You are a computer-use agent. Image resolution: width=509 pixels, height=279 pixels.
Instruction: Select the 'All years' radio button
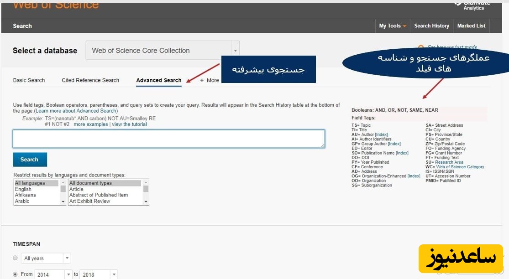coord(16,258)
